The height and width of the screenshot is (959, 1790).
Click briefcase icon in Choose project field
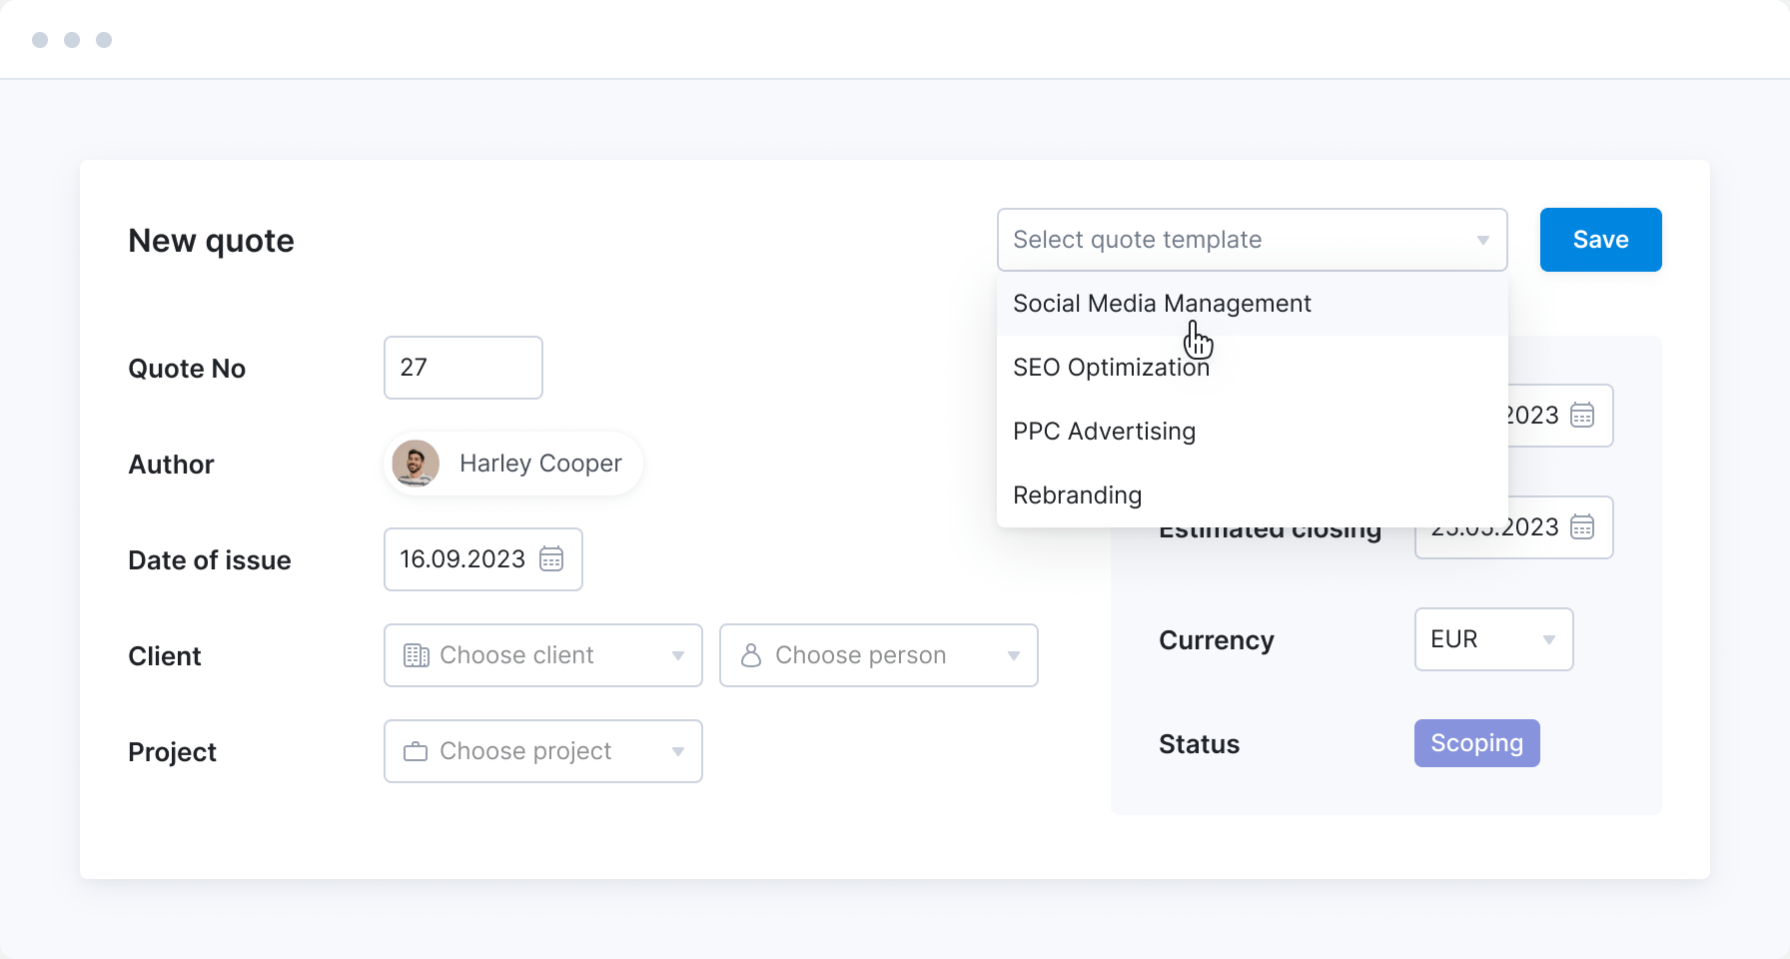416,751
